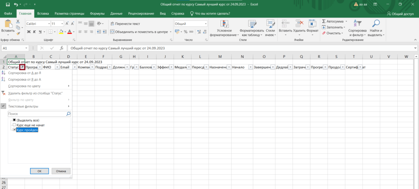Click the 'Что вы хотите сделать?' box
419x189 pixels.
pyautogui.click(x=210, y=14)
